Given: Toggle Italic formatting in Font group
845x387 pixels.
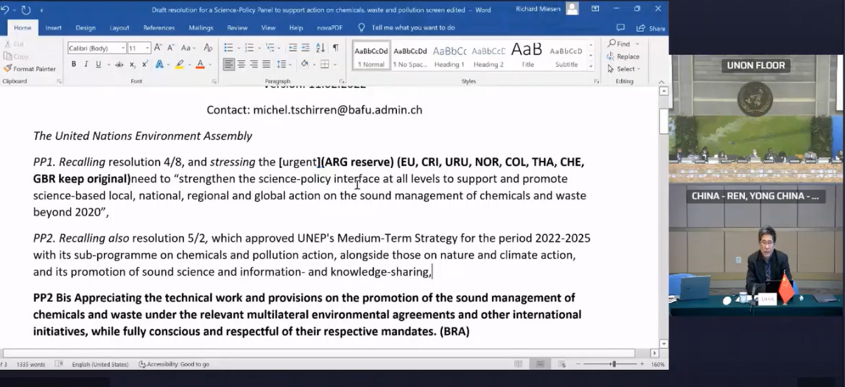Looking at the screenshot, I should point(86,65).
